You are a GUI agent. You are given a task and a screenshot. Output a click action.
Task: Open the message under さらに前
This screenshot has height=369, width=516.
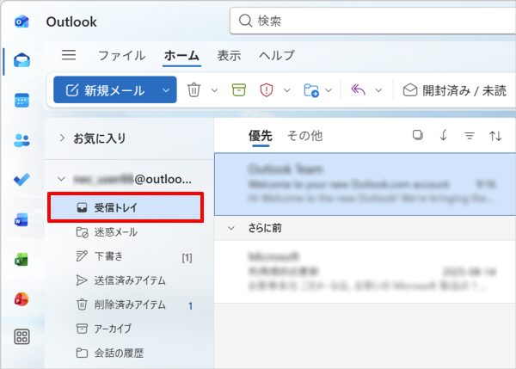point(365,272)
